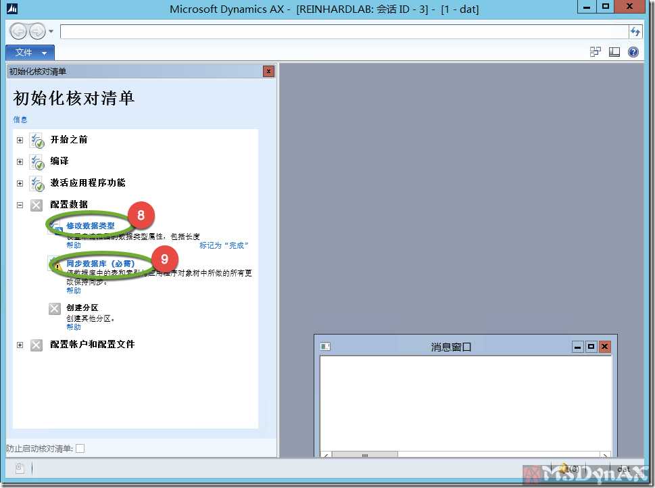Collapse the 配置数据 section
Screen dimensions: 655x488
(20, 205)
